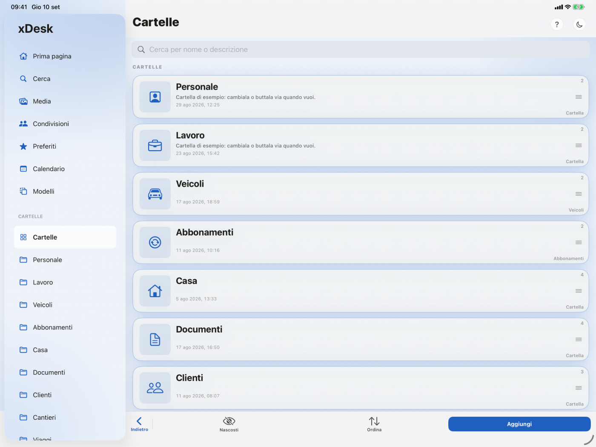Click the Personale card reorder handle
Viewport: 596px width, 447px height.
579,97
